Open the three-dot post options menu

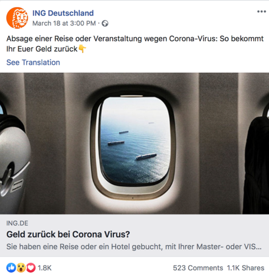point(261,12)
